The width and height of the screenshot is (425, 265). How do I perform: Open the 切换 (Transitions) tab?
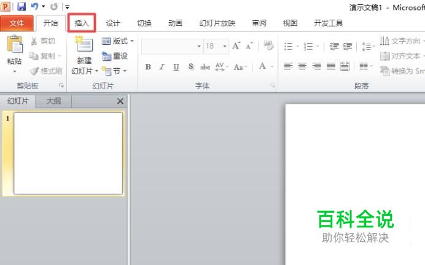point(144,23)
